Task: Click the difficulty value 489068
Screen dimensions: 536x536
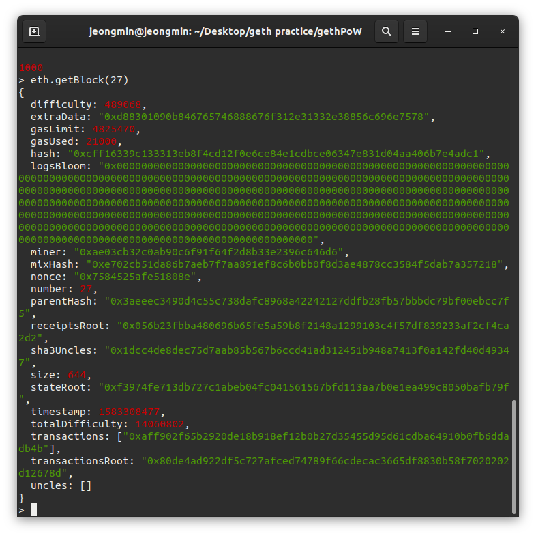Action: click(123, 104)
